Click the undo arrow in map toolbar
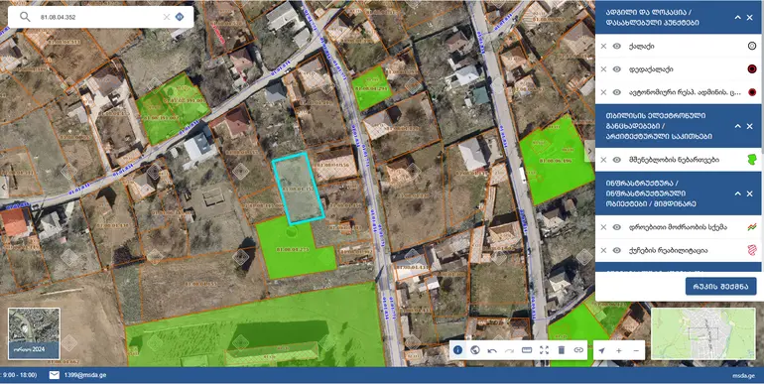764x384 pixels. 492,350
